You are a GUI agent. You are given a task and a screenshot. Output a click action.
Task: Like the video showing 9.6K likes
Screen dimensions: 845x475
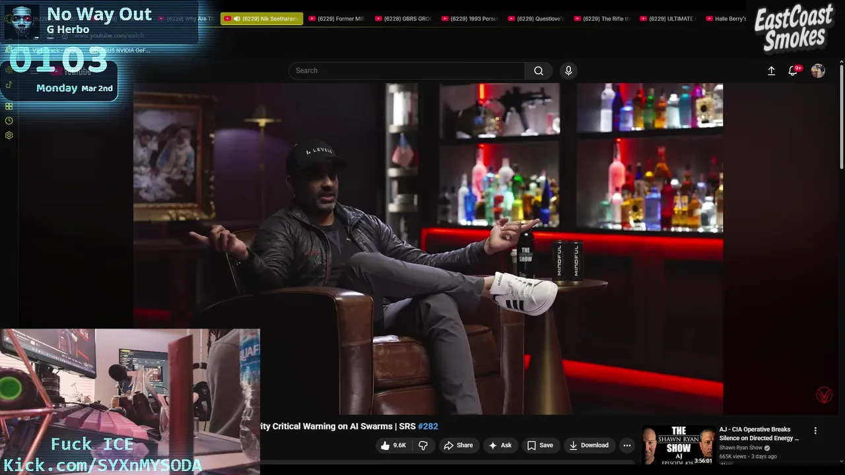click(x=393, y=445)
